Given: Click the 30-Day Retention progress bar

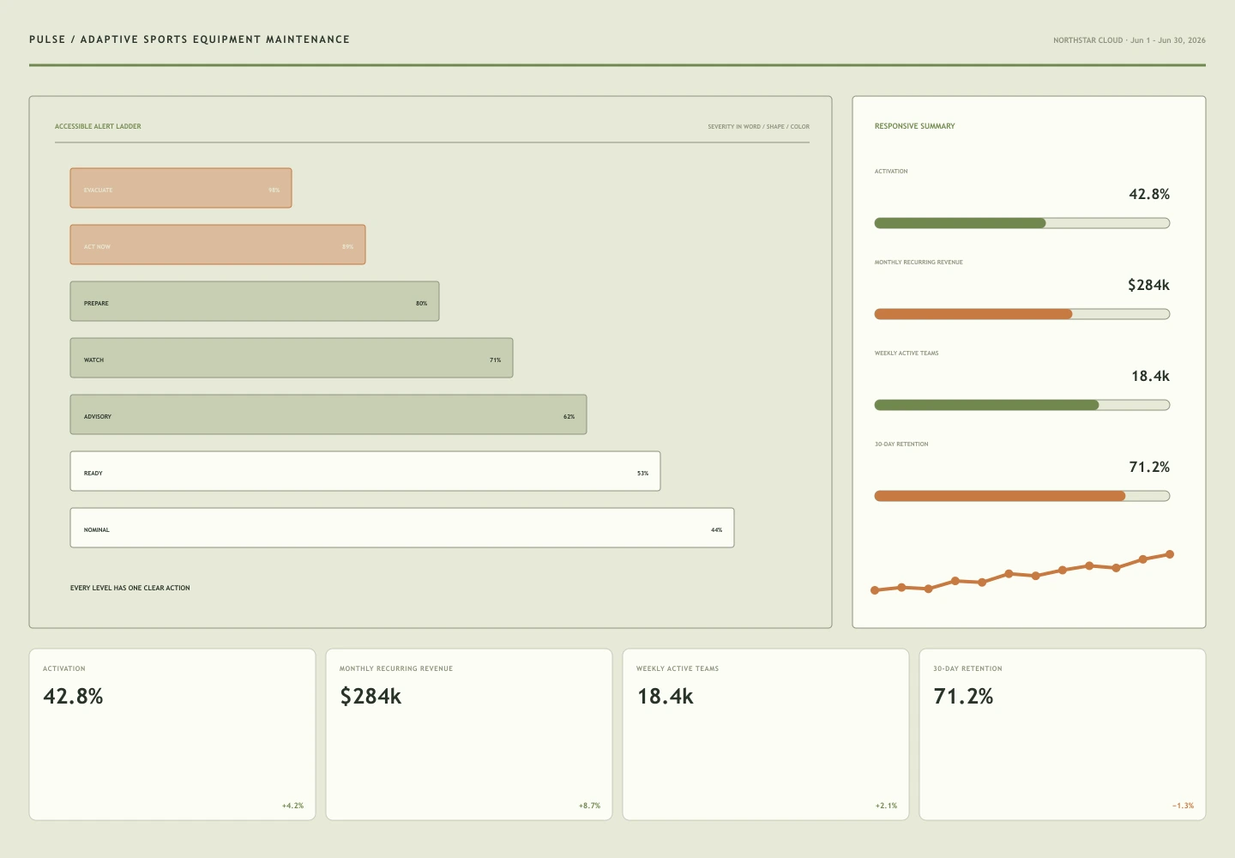Looking at the screenshot, I should (x=1022, y=496).
